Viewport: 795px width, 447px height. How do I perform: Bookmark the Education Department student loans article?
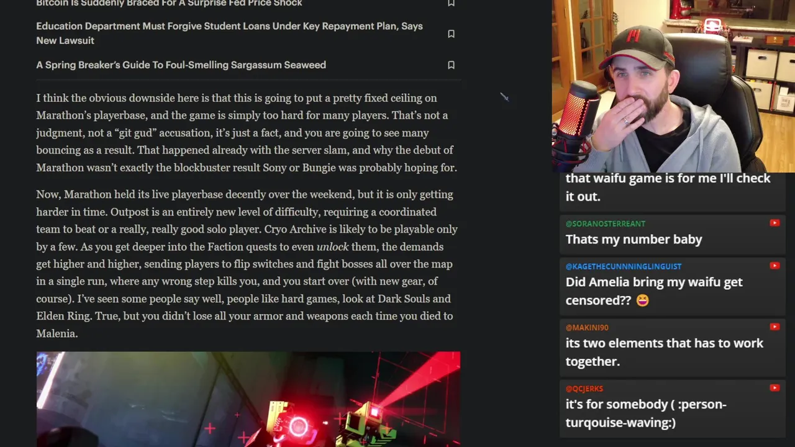[x=452, y=34]
